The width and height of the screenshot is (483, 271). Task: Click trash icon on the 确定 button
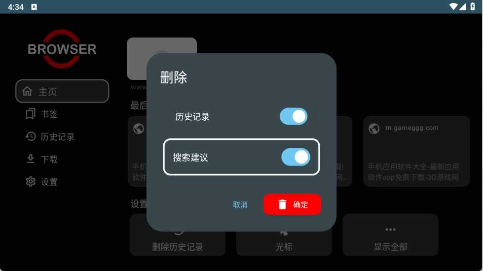pos(282,204)
